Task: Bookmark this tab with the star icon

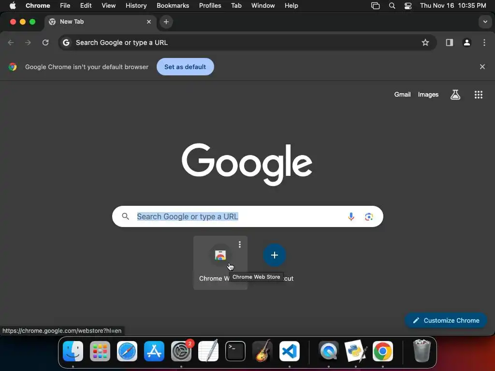Action: tap(425, 43)
